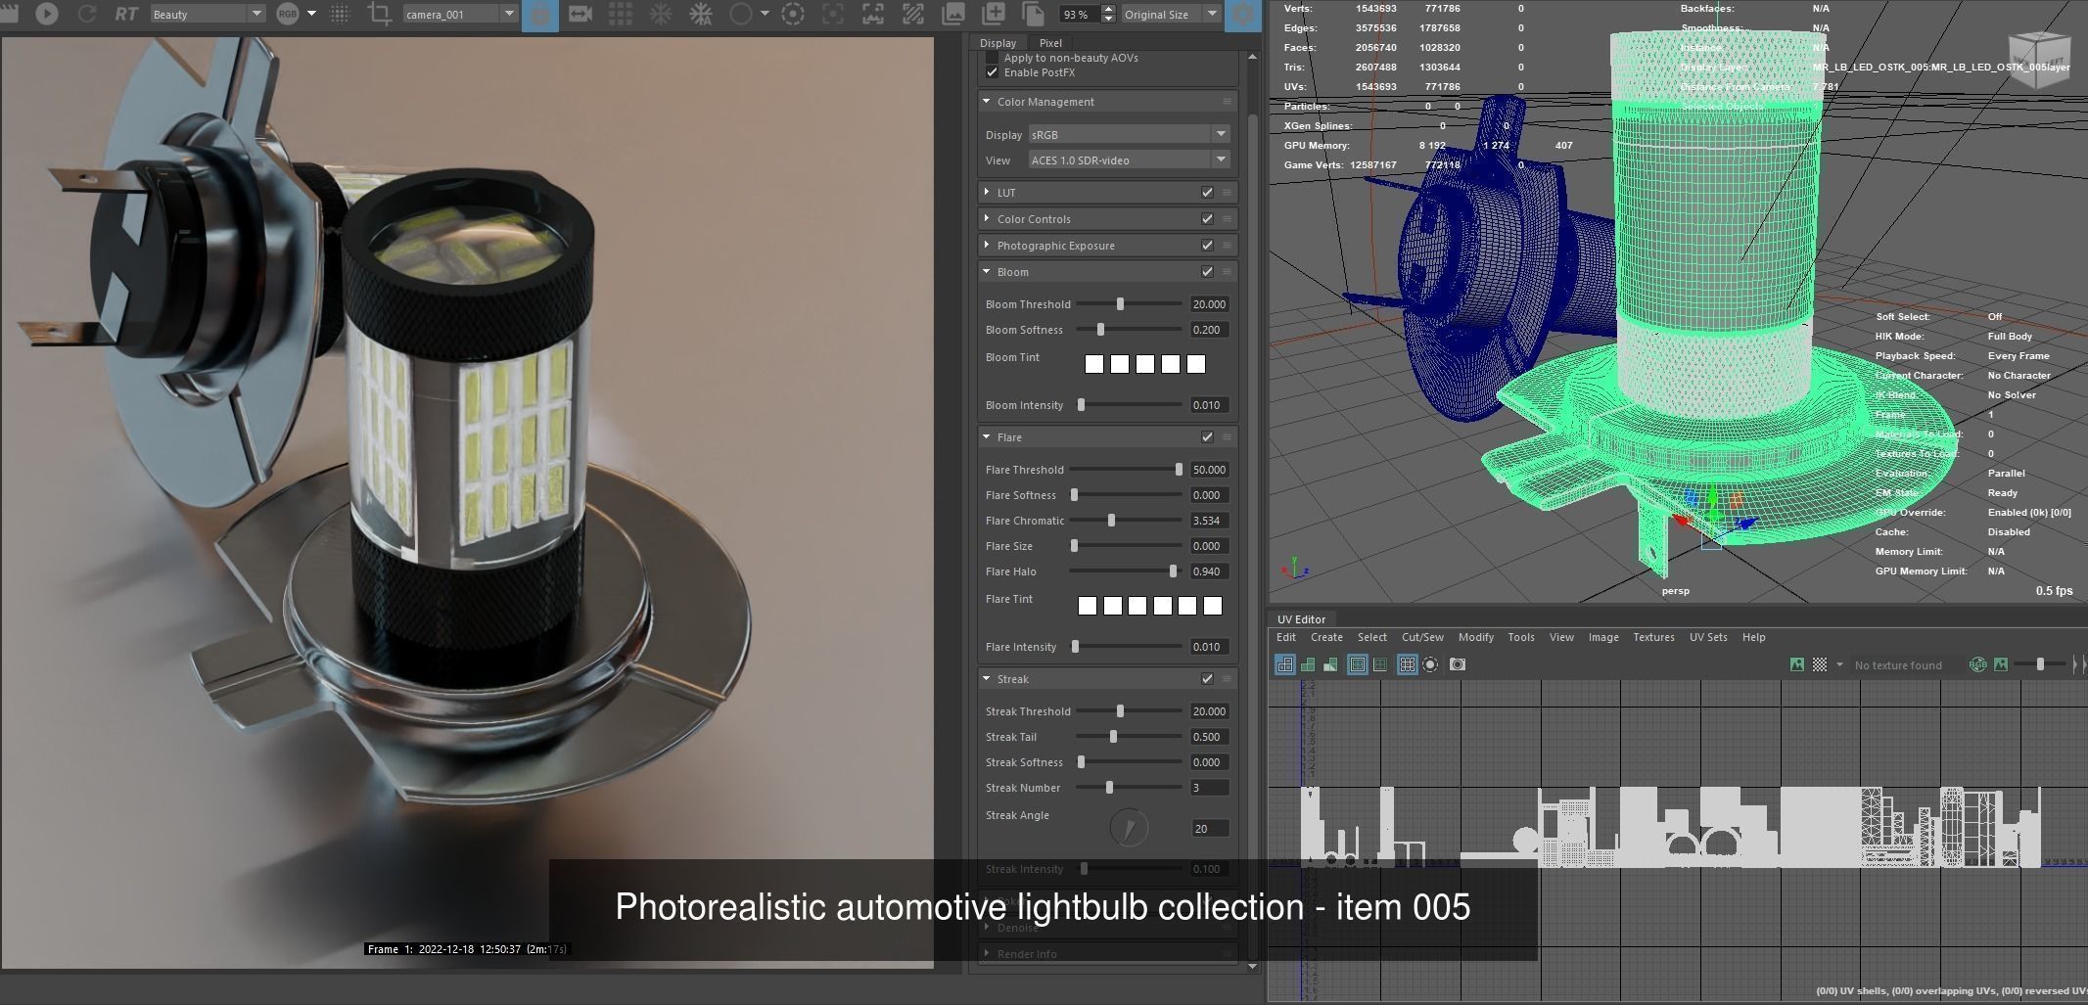Click the UV grid toggle icon

point(1407,664)
